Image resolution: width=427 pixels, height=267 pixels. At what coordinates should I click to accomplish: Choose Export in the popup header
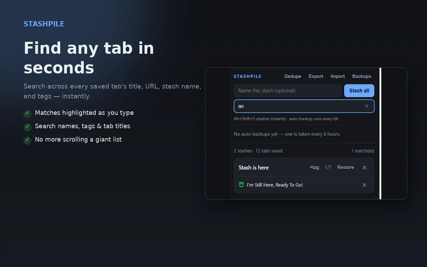pyautogui.click(x=316, y=76)
